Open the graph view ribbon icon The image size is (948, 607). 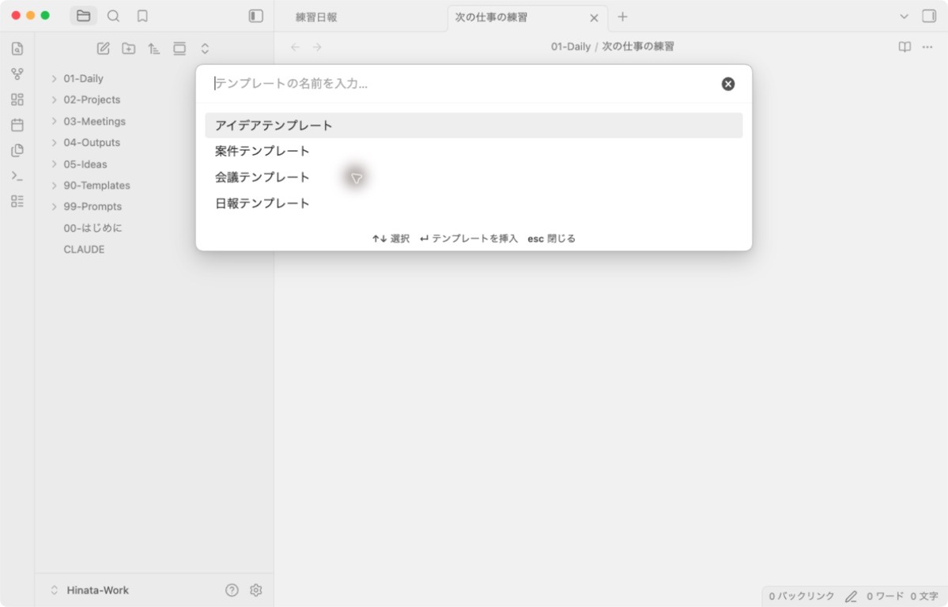[x=17, y=74]
